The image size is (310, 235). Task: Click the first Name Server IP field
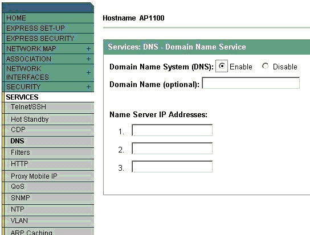(x=172, y=130)
